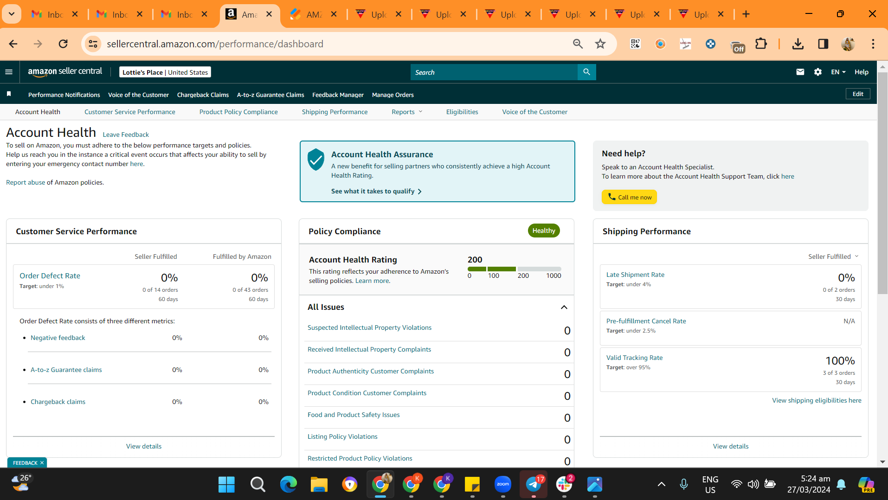
Task: Click the Learn more link
Action: (x=373, y=281)
